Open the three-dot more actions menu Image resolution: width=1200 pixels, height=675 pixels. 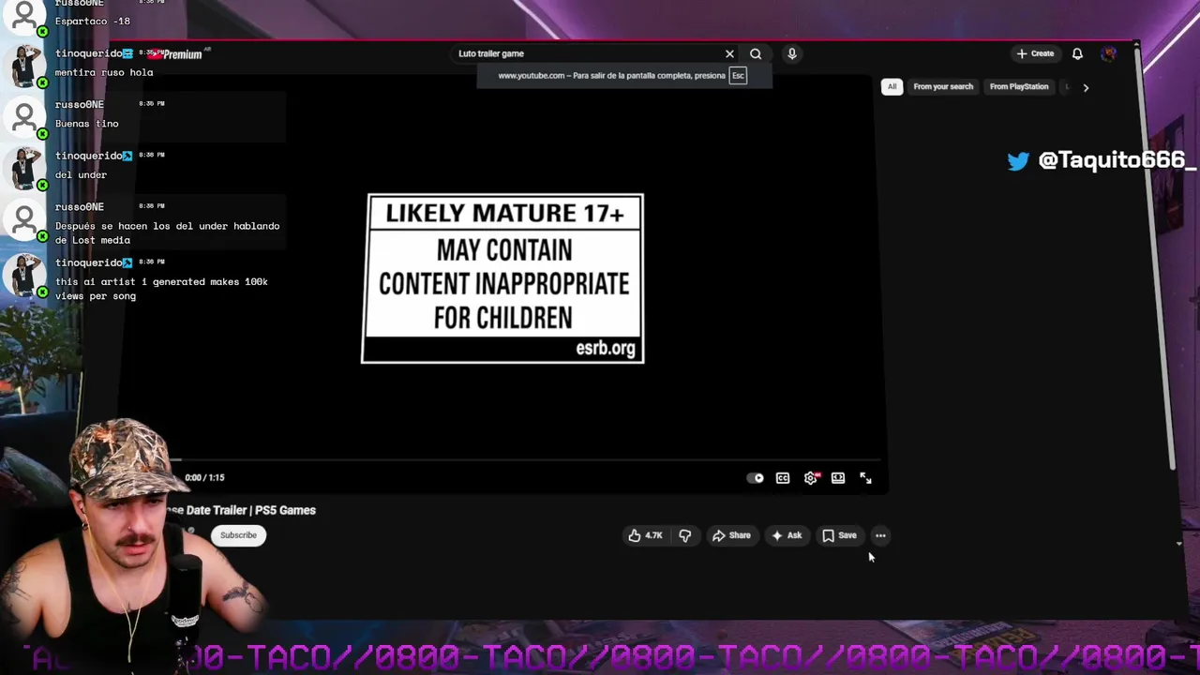880,535
